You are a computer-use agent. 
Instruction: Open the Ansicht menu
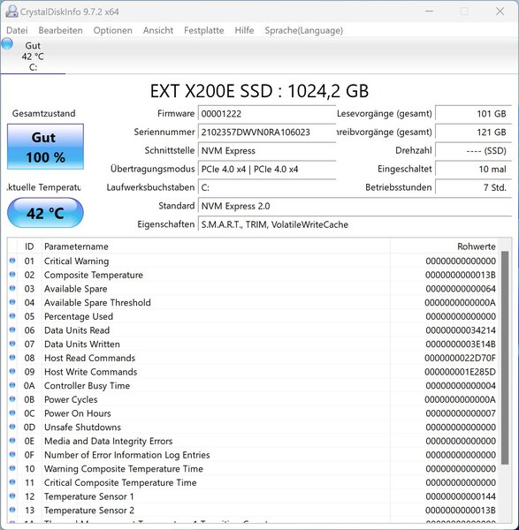click(158, 30)
